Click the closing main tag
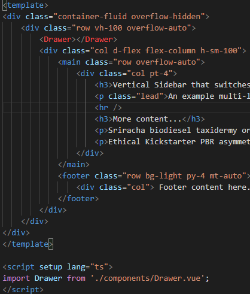250x294 pixels. (74, 165)
